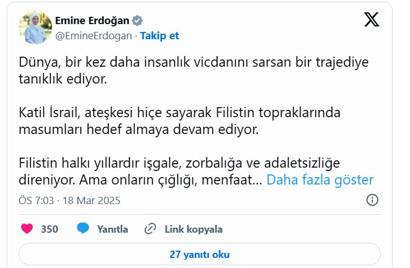Click the 350 likes count
This screenshot has height=268, width=410.
49,229
